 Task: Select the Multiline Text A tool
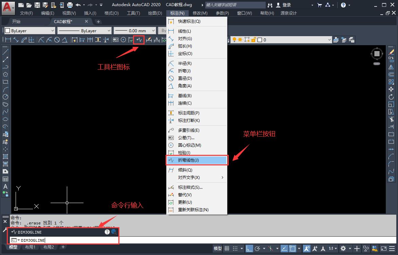pos(5,186)
